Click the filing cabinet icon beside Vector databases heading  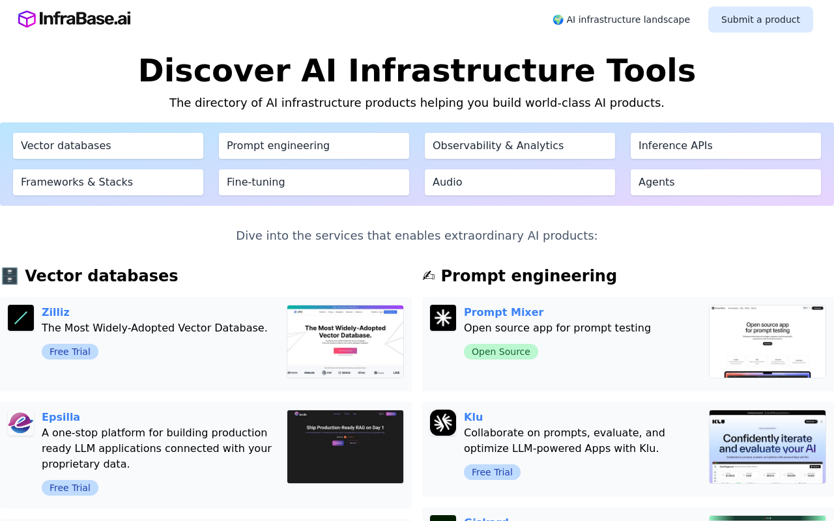tap(10, 276)
